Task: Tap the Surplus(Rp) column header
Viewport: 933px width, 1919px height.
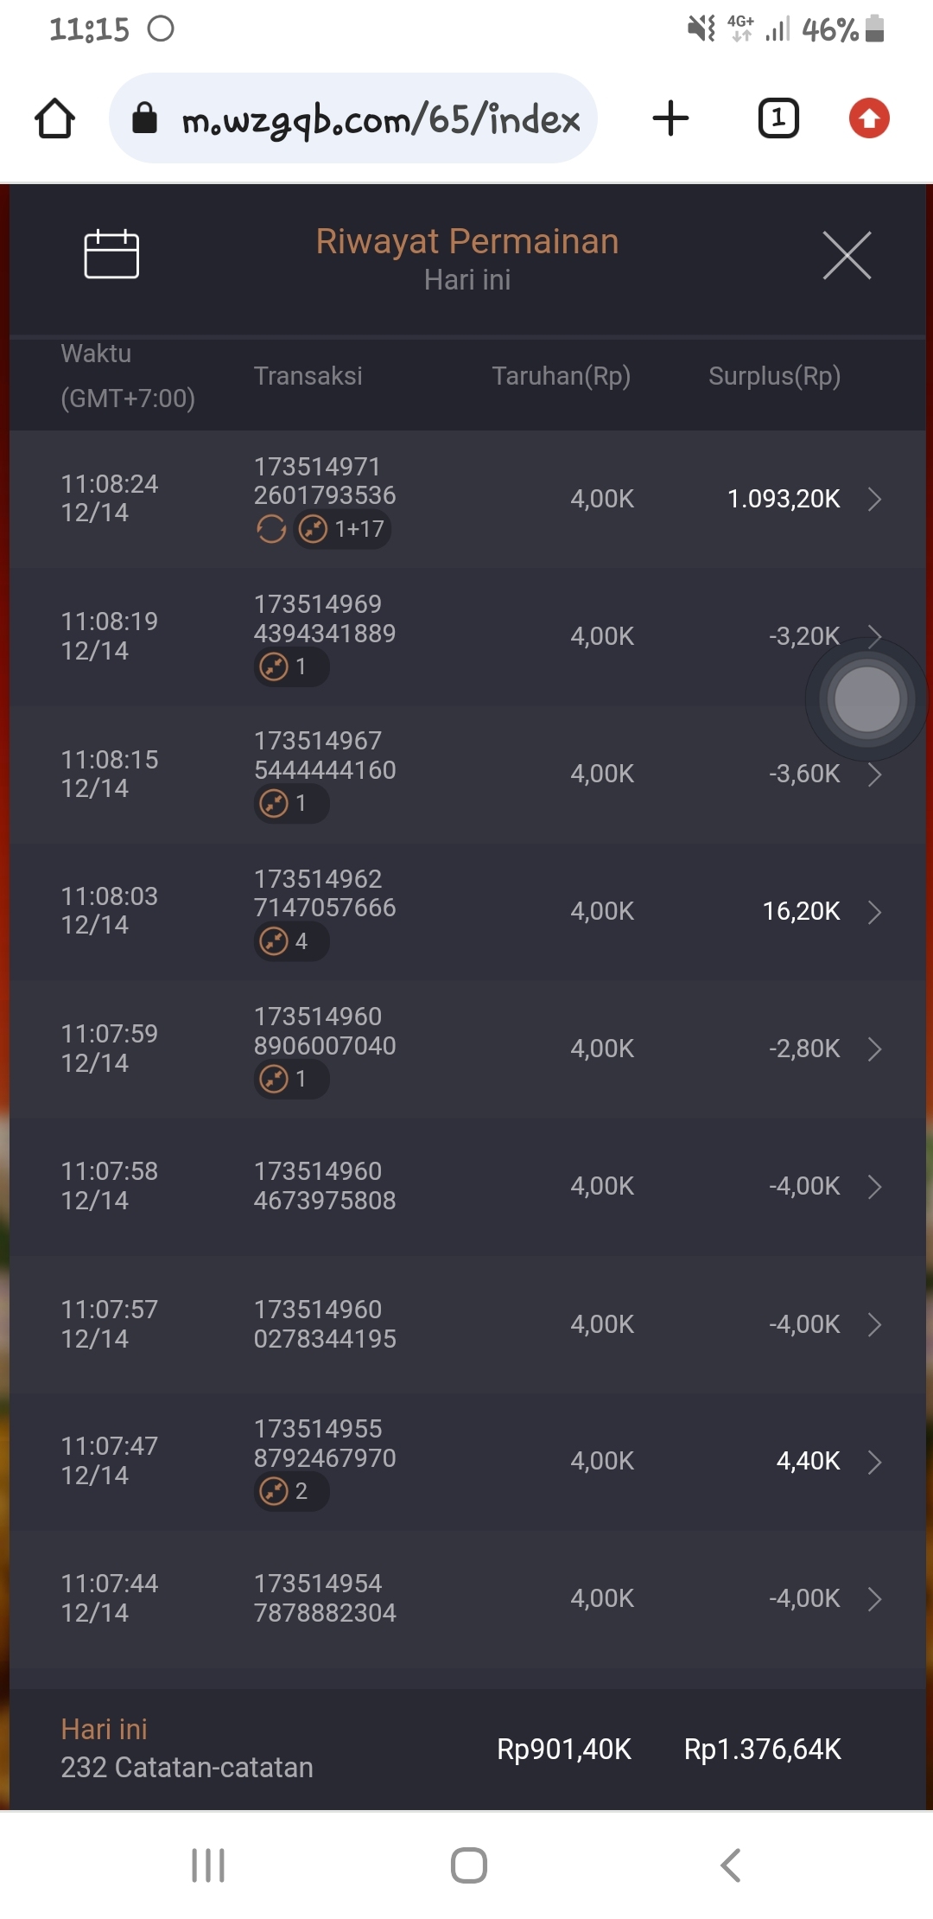Action: [774, 376]
